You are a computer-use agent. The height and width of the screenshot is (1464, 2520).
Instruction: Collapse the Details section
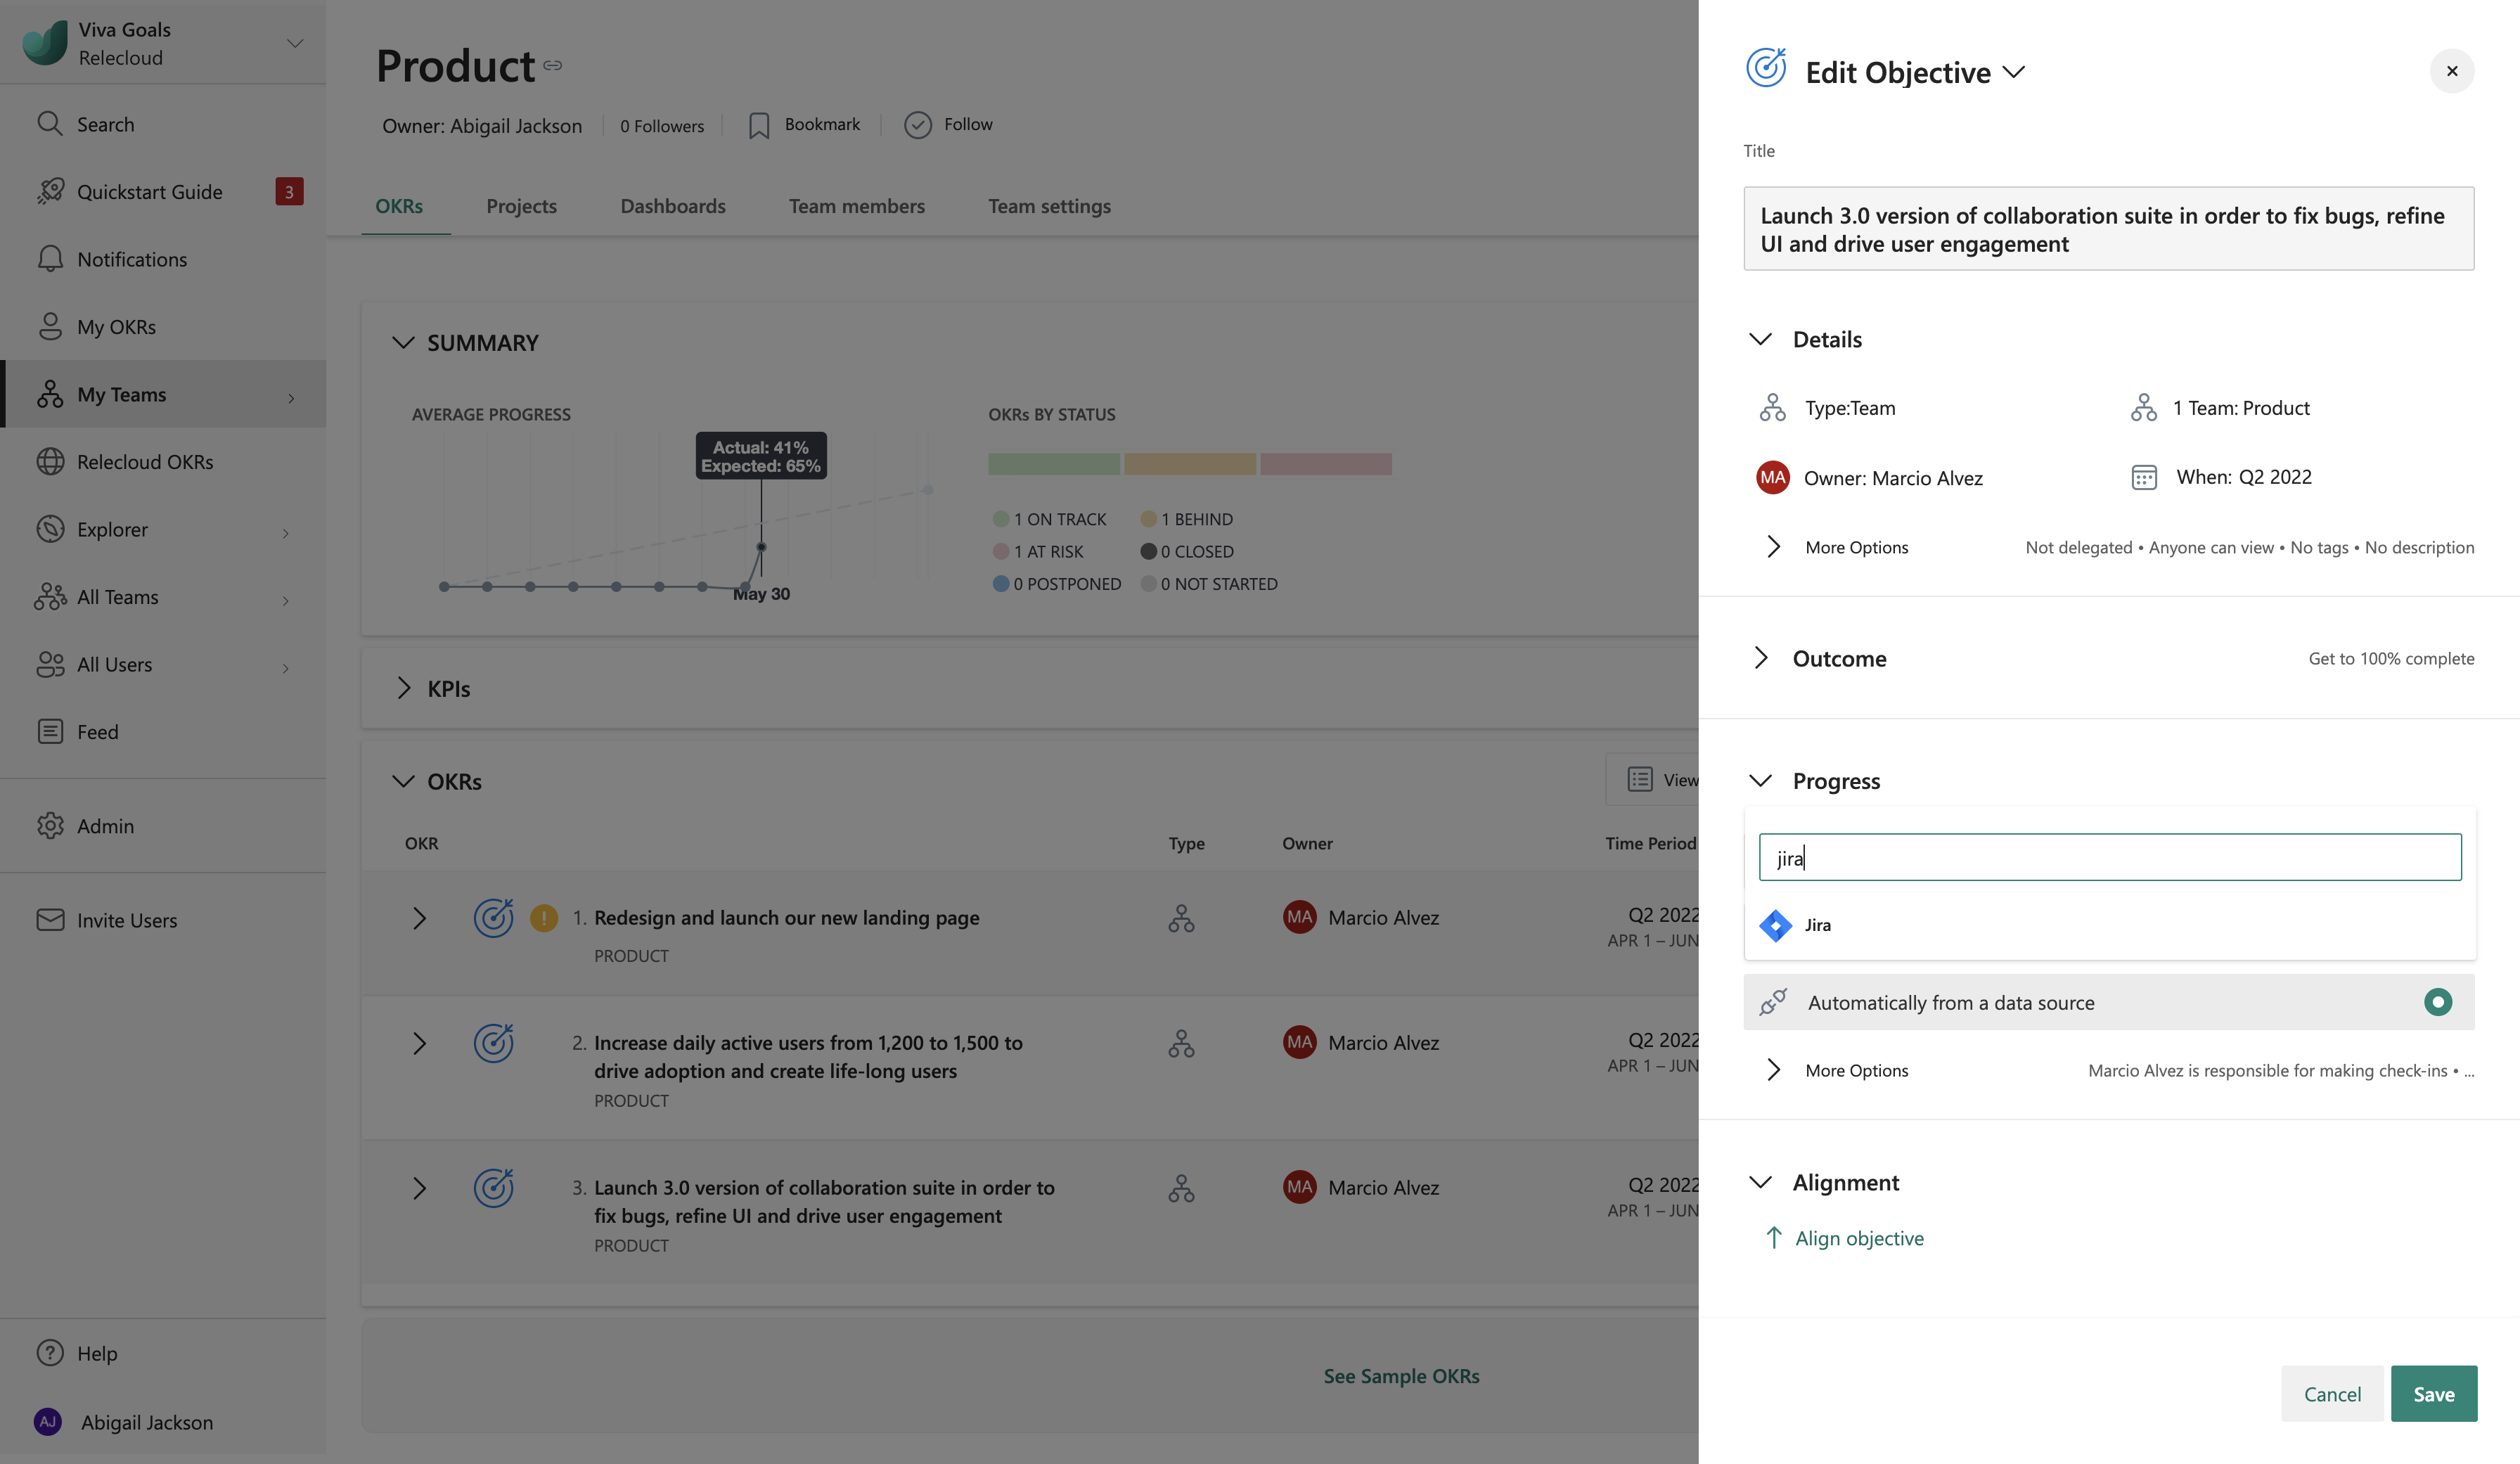1761,340
